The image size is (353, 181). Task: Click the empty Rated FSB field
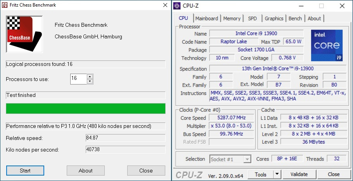point(232,142)
